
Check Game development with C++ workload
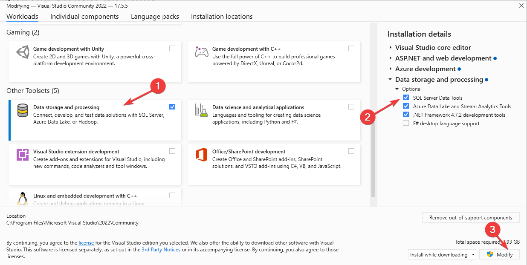(x=351, y=49)
